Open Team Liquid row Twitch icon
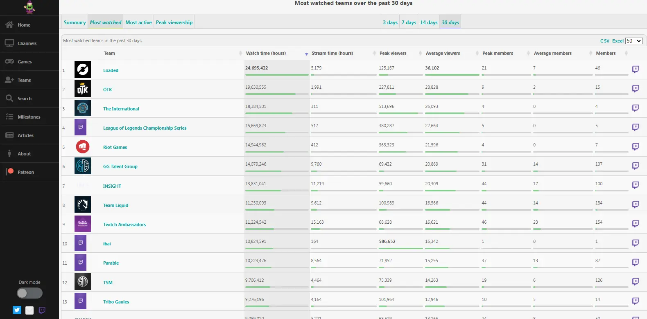Viewport: 647px width, 319px height. pos(636,204)
